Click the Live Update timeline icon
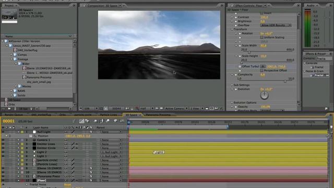 click(x=81, y=121)
